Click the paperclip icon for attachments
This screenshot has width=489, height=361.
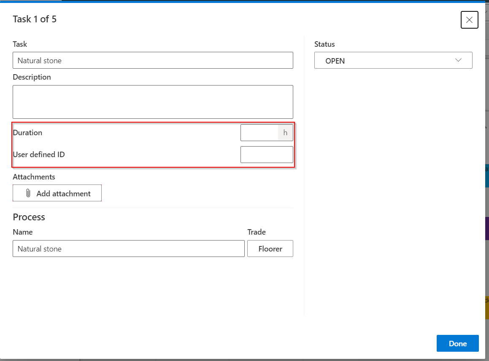click(28, 193)
